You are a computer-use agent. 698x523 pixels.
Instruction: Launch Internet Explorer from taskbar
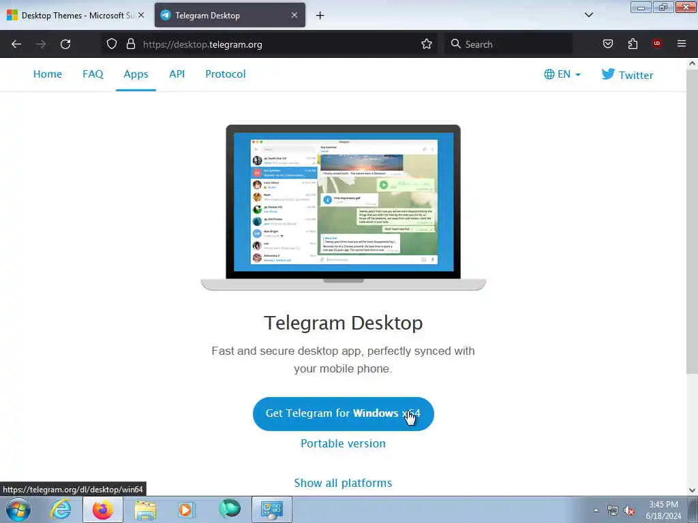60,509
